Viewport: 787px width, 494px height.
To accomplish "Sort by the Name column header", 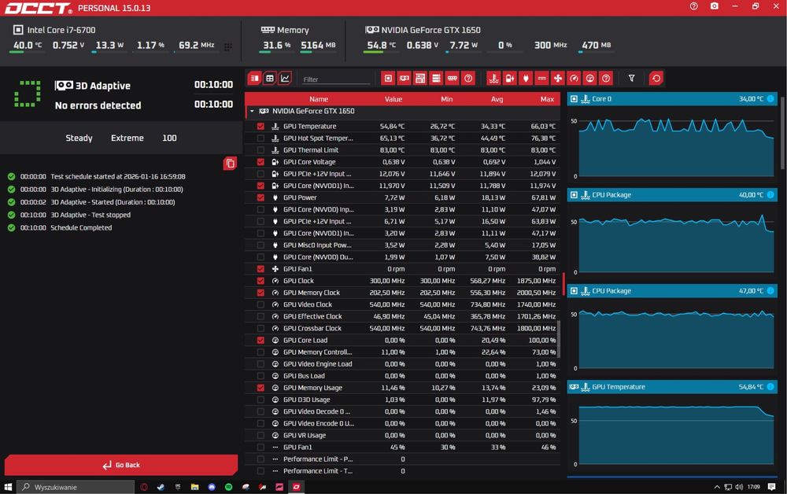I will point(319,99).
